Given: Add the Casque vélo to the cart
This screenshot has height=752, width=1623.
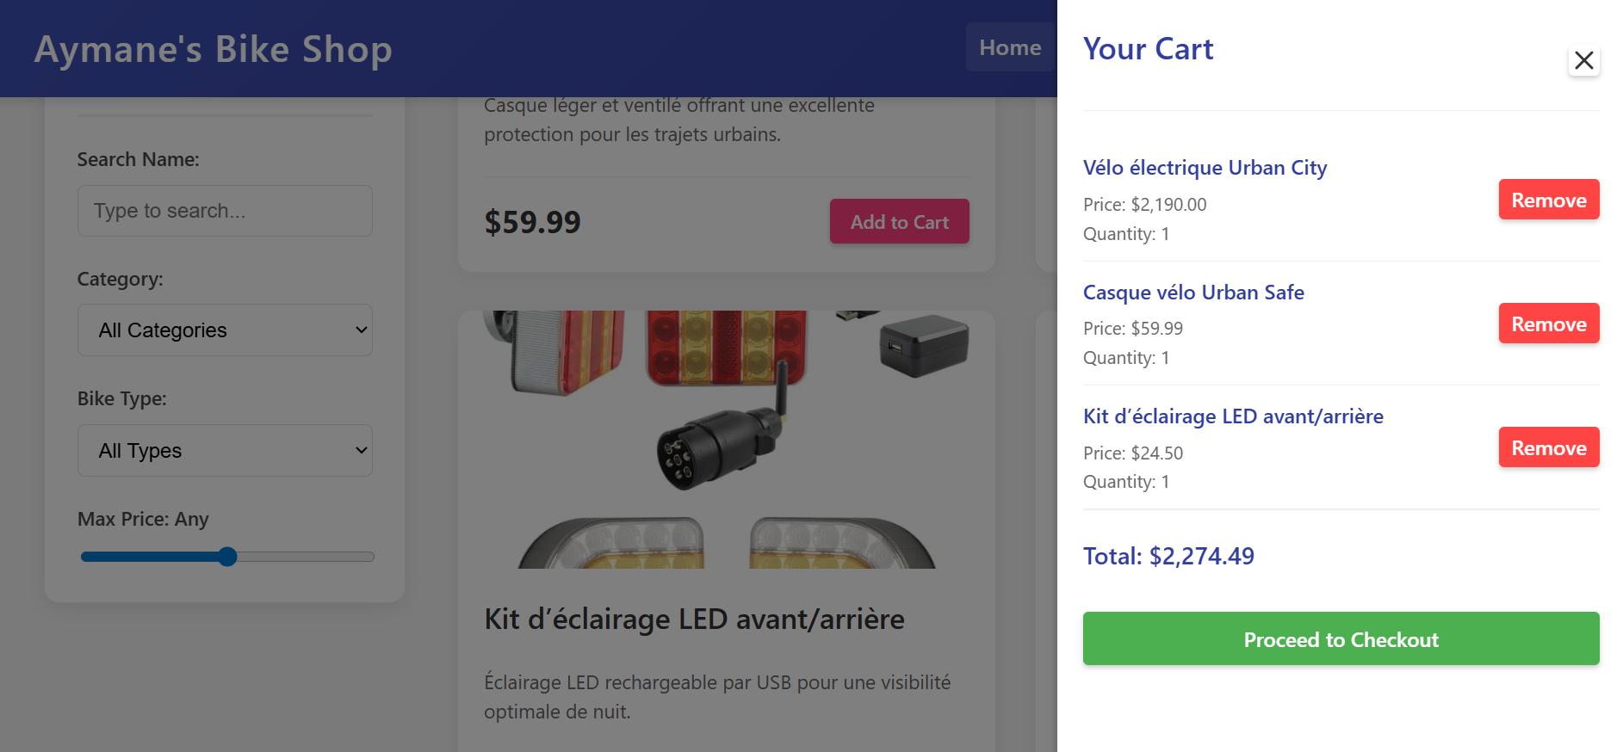Looking at the screenshot, I should [x=899, y=221].
